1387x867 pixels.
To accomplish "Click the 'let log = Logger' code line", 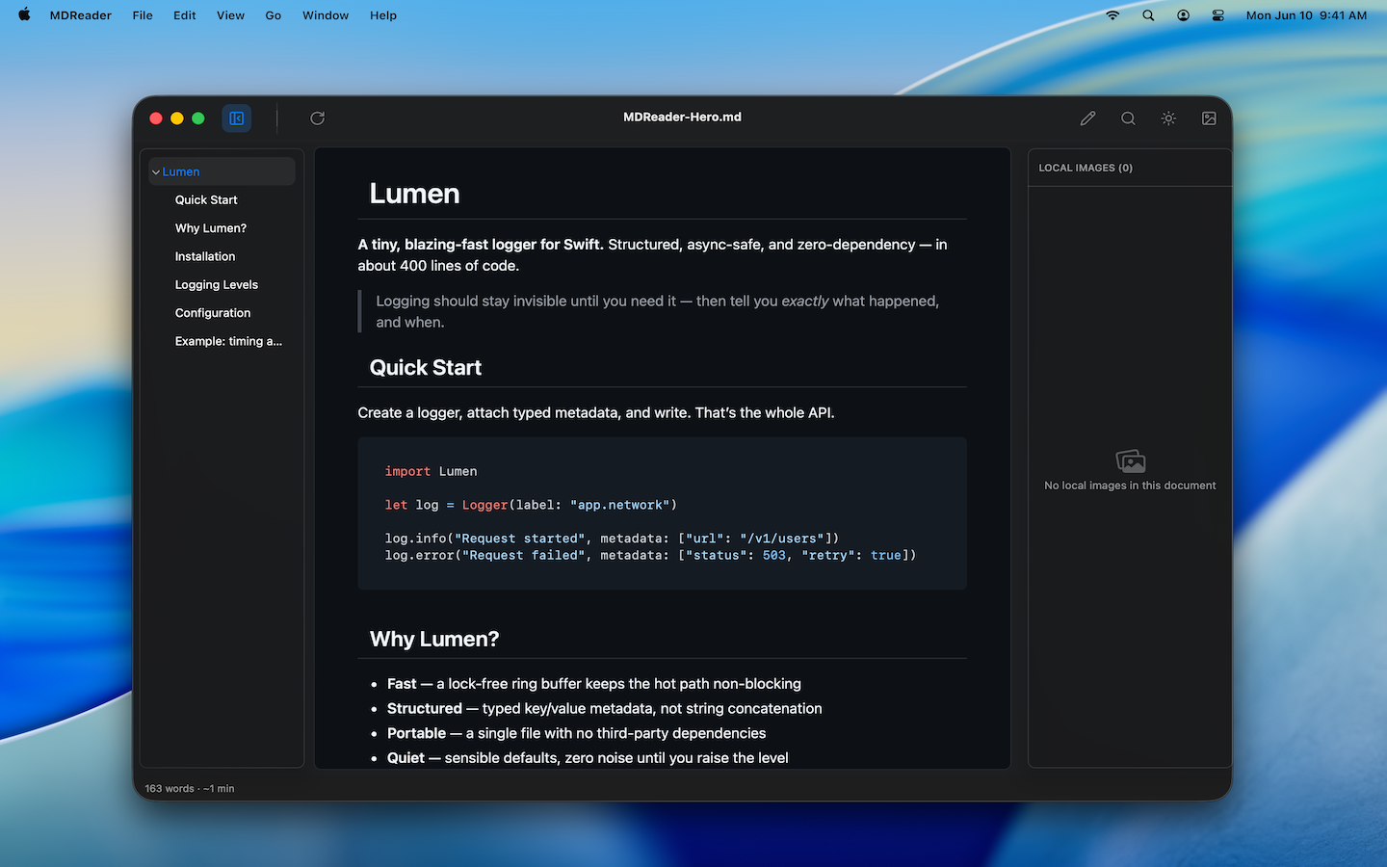I will 531,505.
